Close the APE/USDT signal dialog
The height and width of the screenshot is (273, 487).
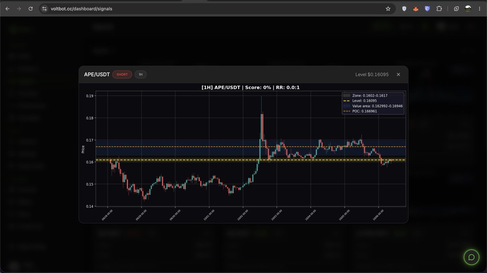pos(399,74)
